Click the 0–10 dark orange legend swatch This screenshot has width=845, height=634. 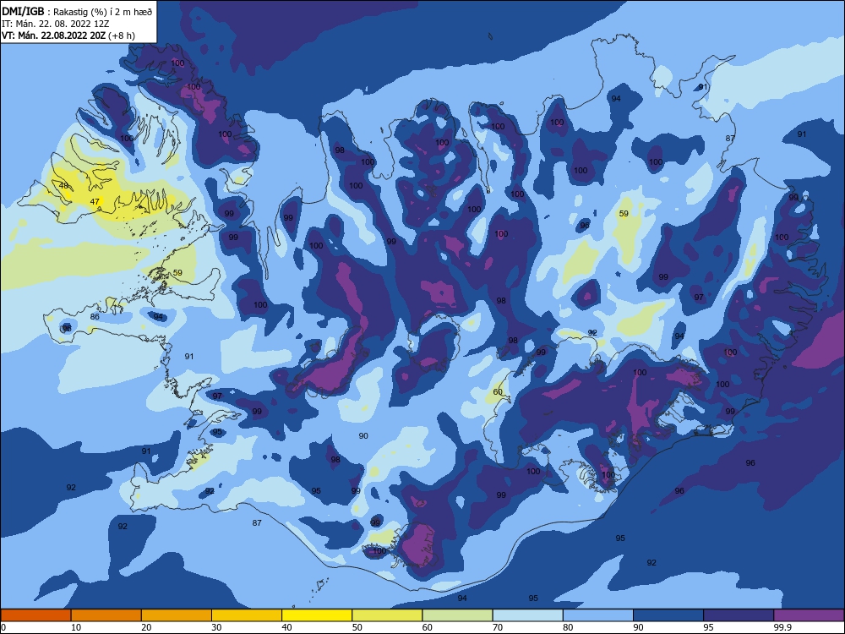(x=35, y=615)
